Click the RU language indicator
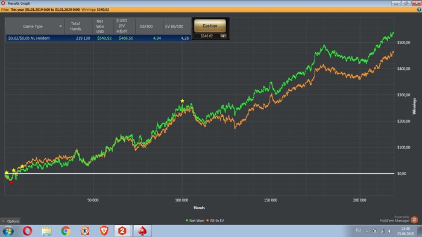The height and width of the screenshot is (237, 422). pyautogui.click(x=358, y=230)
